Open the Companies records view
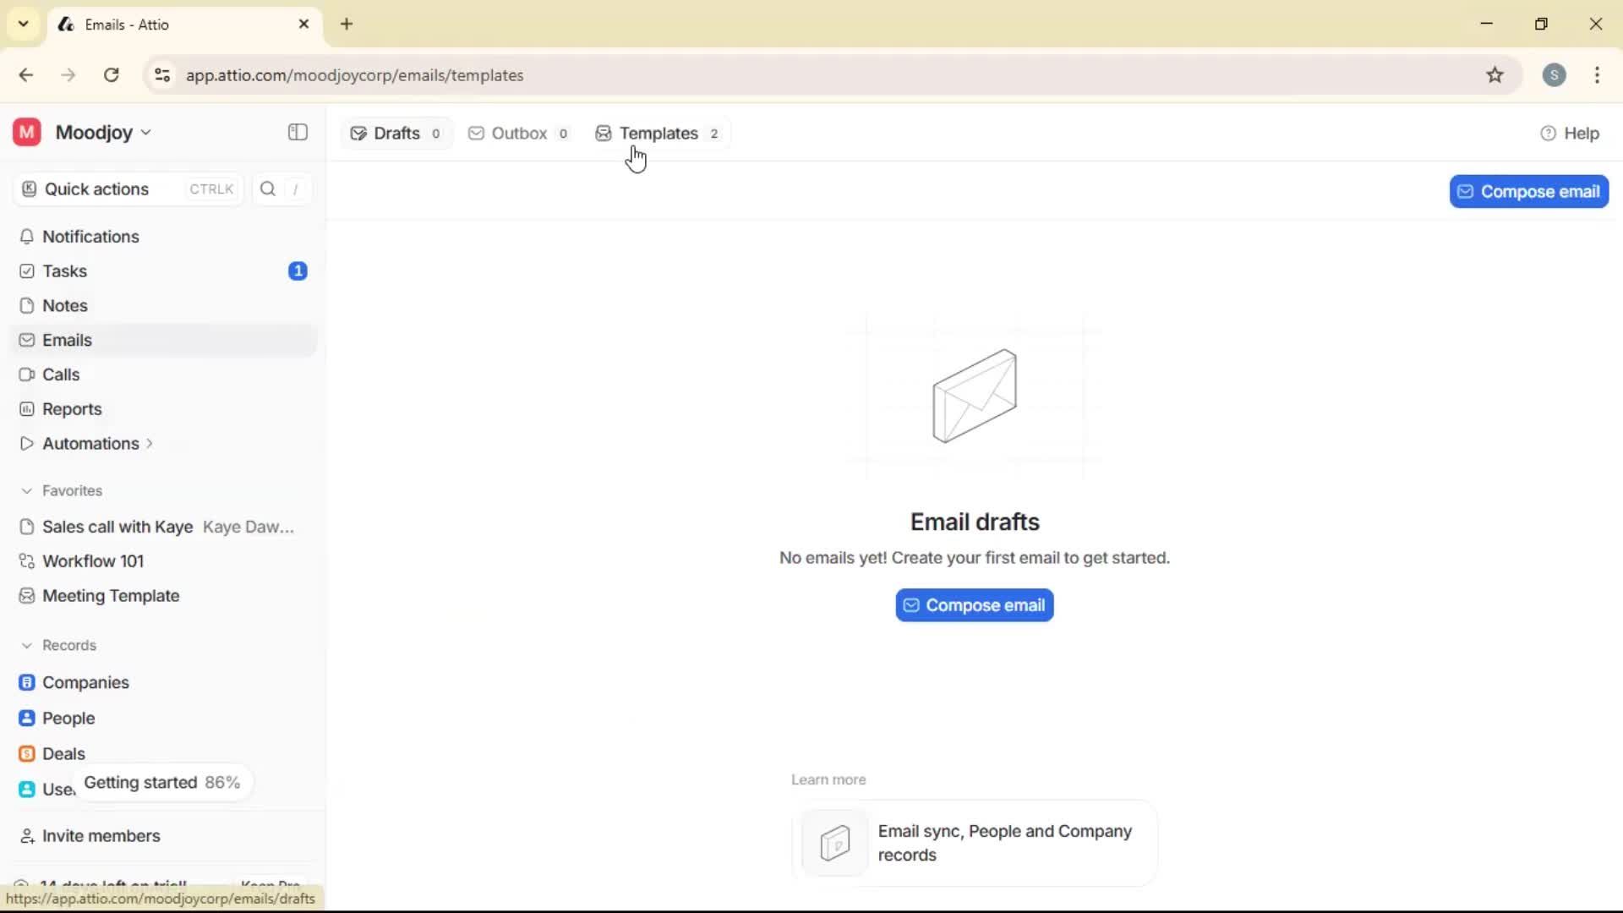Viewport: 1623px width, 913px height. [x=85, y=682]
